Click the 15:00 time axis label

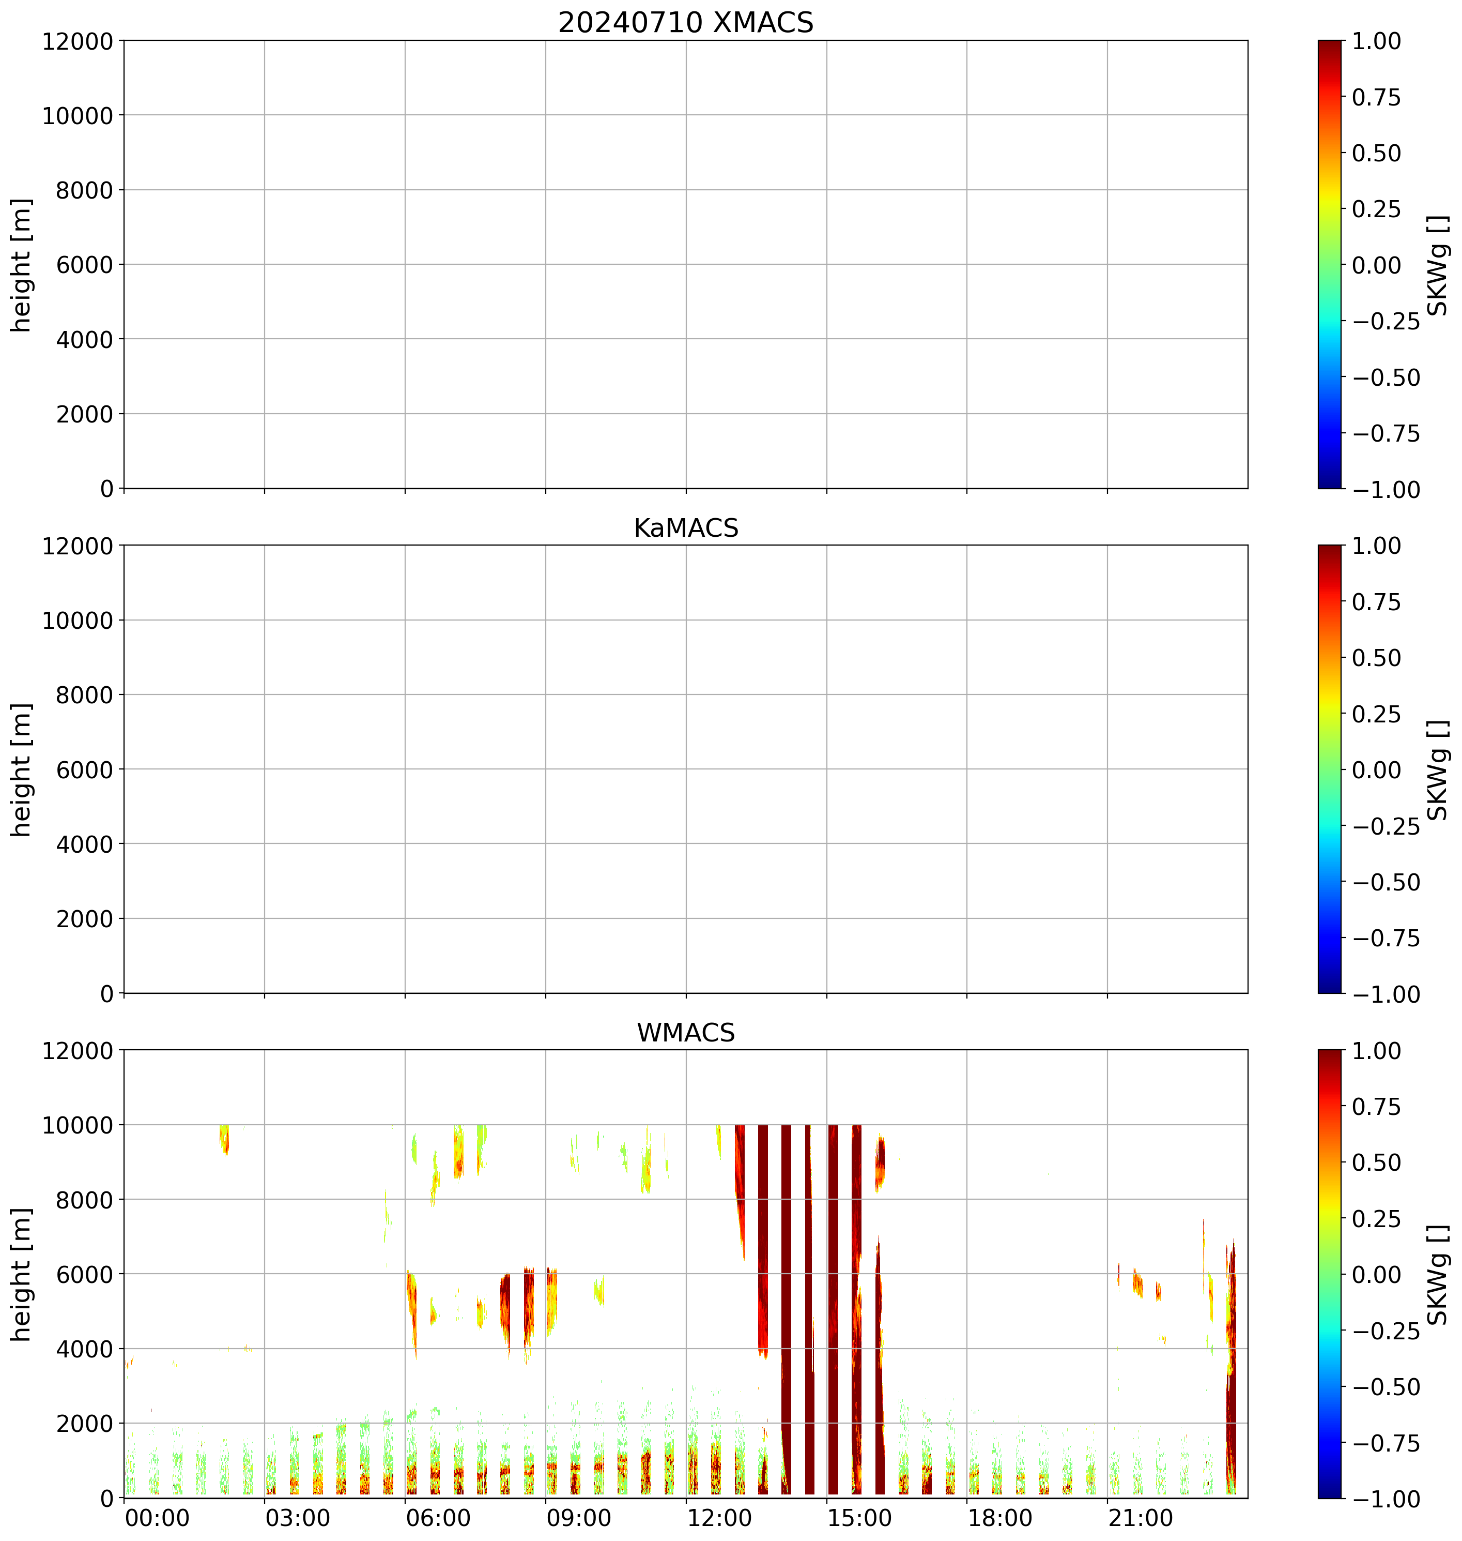859,1518
